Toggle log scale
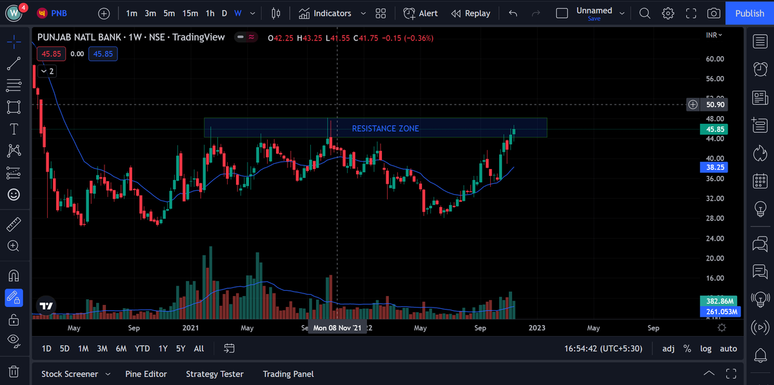Image resolution: width=774 pixels, height=385 pixels. tap(706, 348)
